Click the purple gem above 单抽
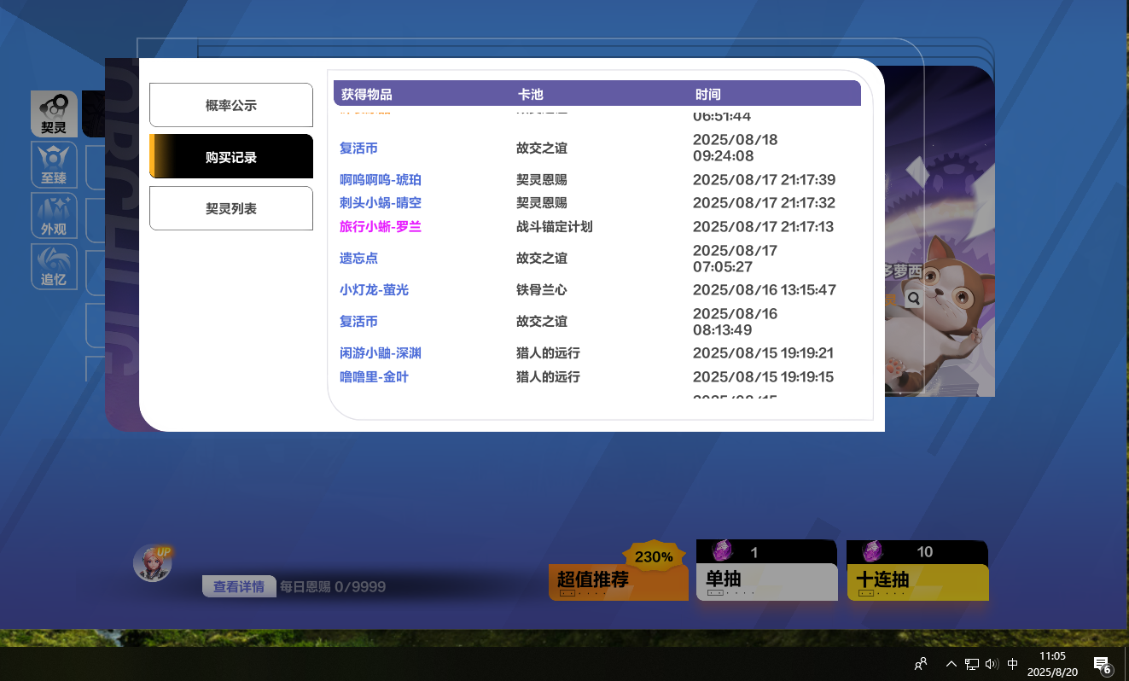1129x681 pixels. 721,551
